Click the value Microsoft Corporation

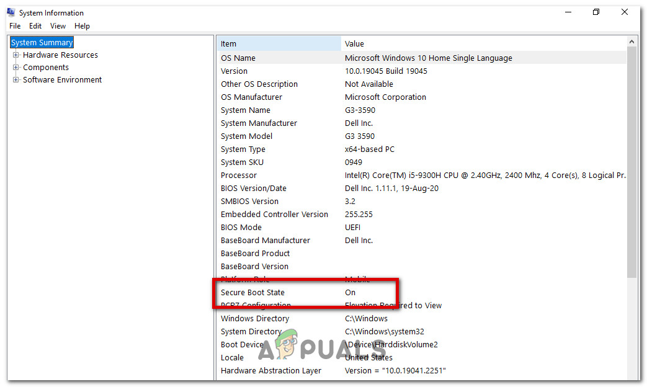pyautogui.click(x=385, y=97)
